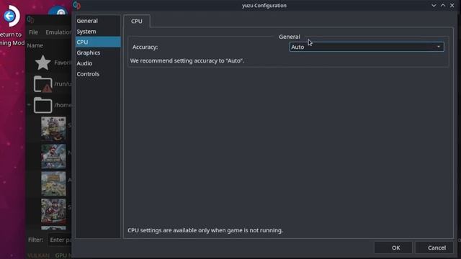Select the third game thumbnail in list

pyautogui.click(x=53, y=183)
